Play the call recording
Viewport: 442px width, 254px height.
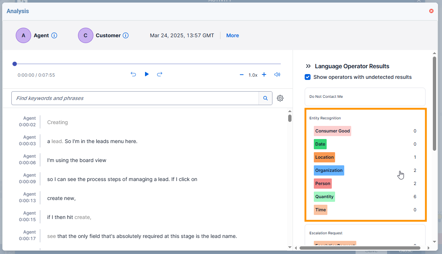[x=146, y=74]
